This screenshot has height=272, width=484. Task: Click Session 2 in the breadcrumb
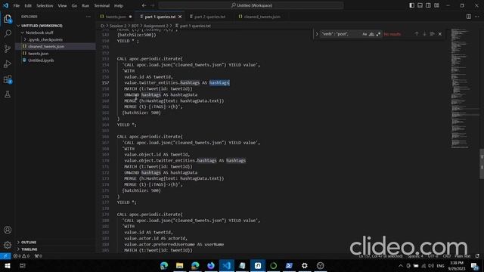point(118,26)
